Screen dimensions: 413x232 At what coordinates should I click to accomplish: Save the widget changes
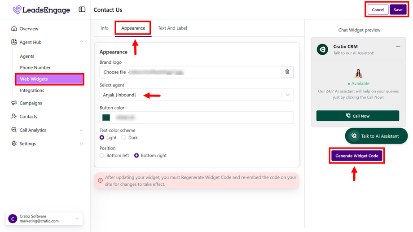tap(398, 10)
